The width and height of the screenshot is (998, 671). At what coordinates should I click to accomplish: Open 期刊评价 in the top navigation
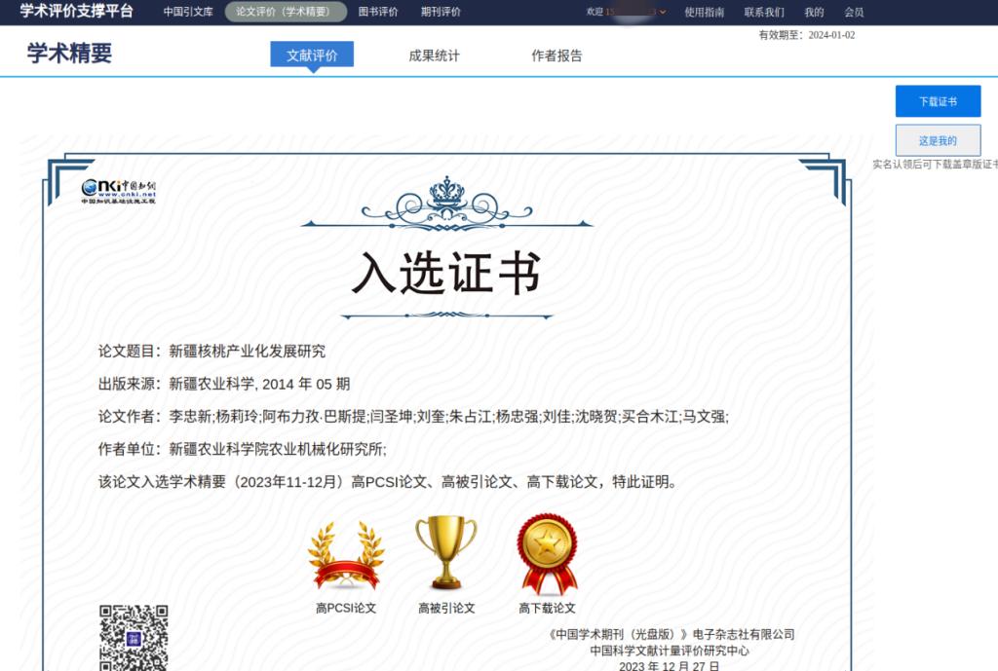[x=441, y=13]
